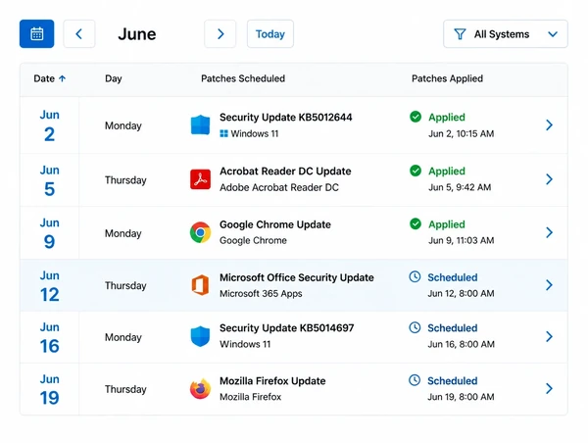Click the Microsoft Office logo icon

coord(200,285)
